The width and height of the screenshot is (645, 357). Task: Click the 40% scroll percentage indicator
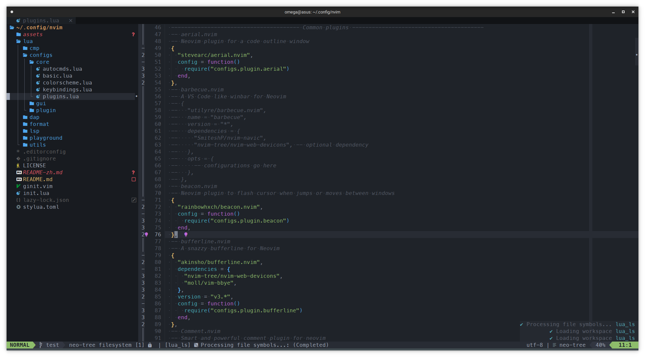(x=601, y=345)
